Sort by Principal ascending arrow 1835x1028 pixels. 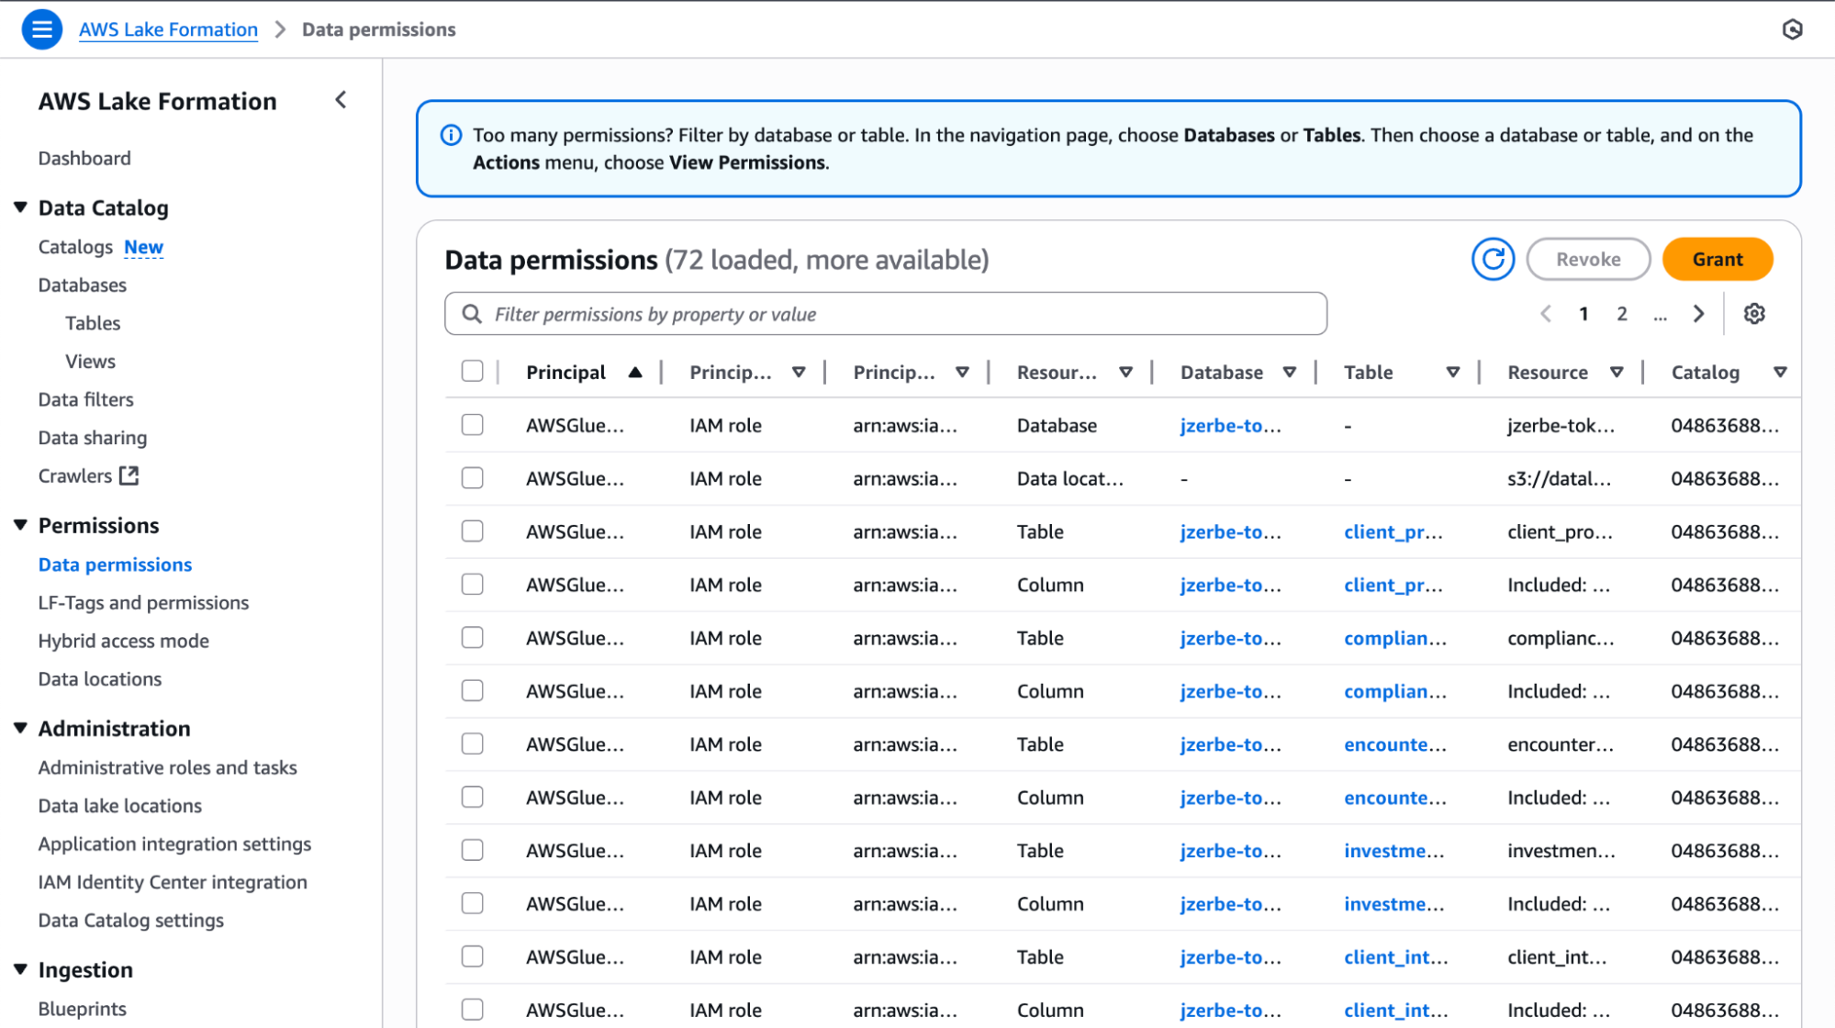635,373
